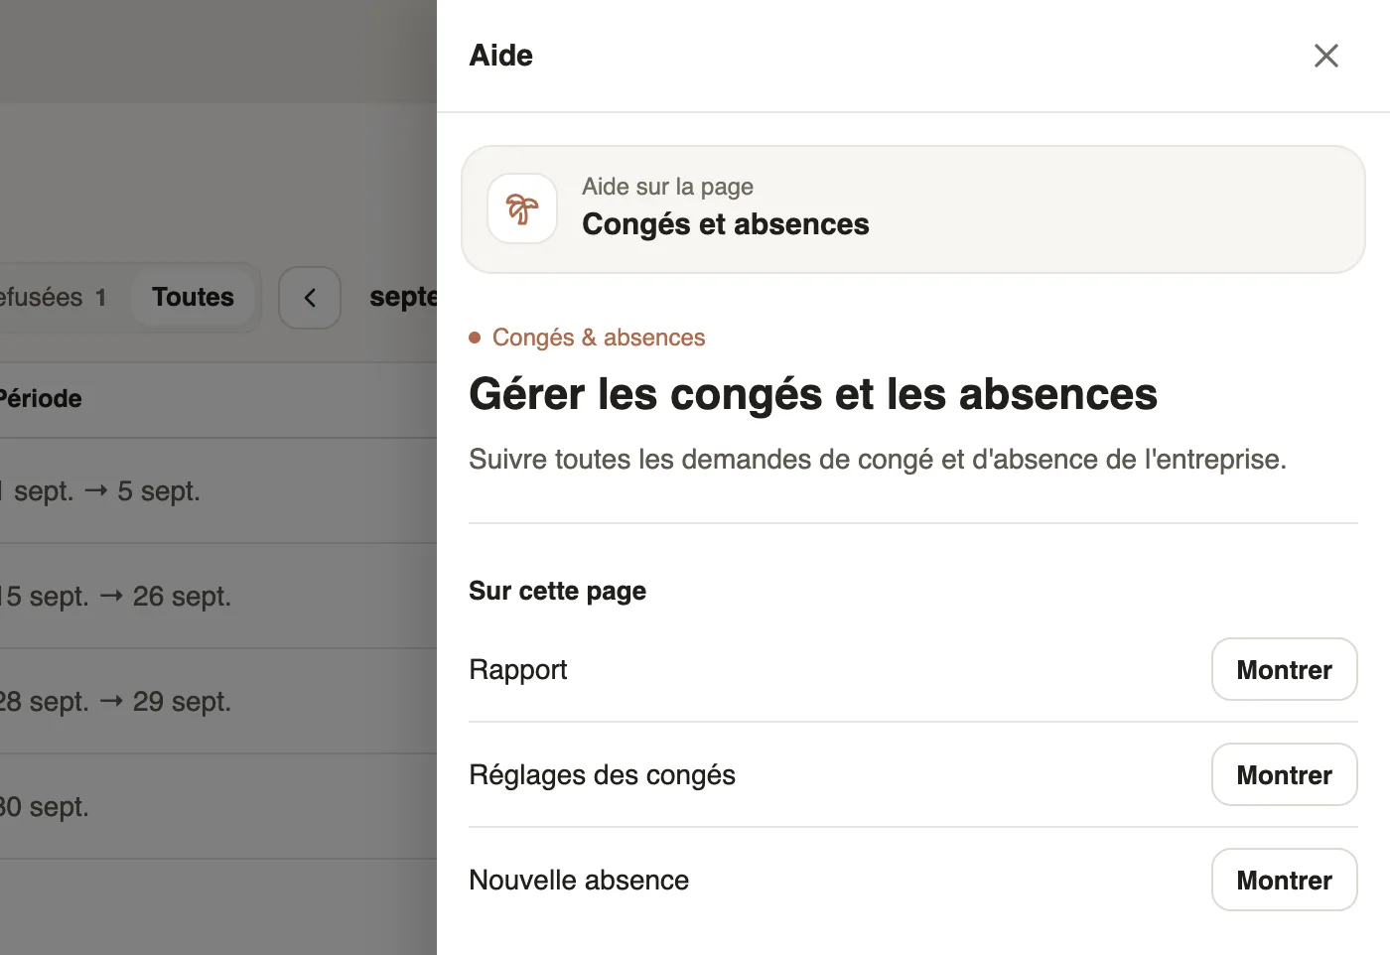Image resolution: width=1390 pixels, height=955 pixels.
Task: Click the palm tree Congés icon
Action: pos(522,208)
